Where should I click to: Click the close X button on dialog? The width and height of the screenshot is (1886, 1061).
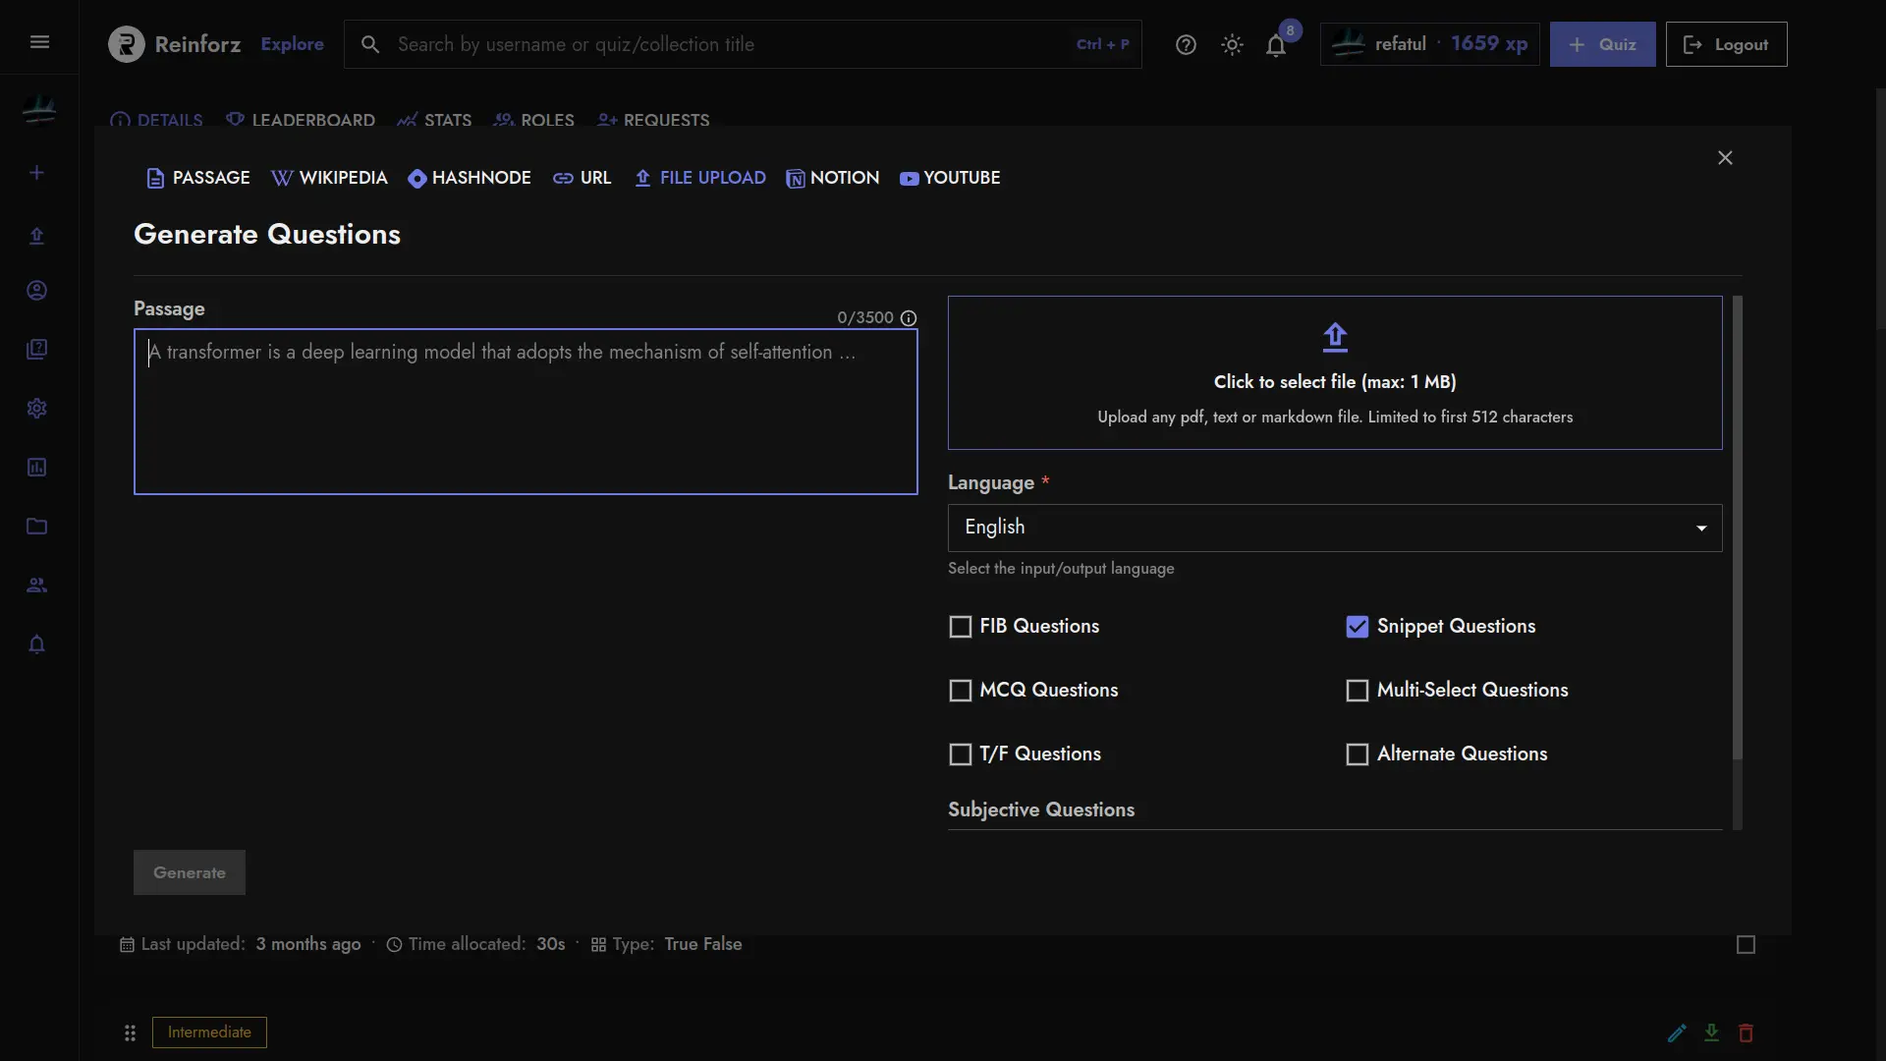pyautogui.click(x=1727, y=159)
